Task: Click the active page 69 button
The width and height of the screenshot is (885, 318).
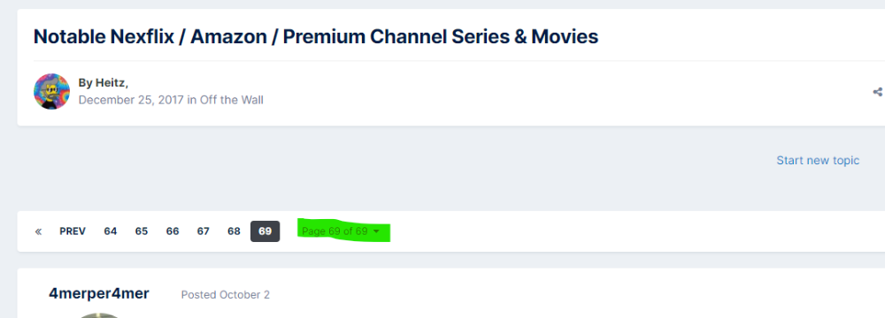Action: (x=265, y=231)
